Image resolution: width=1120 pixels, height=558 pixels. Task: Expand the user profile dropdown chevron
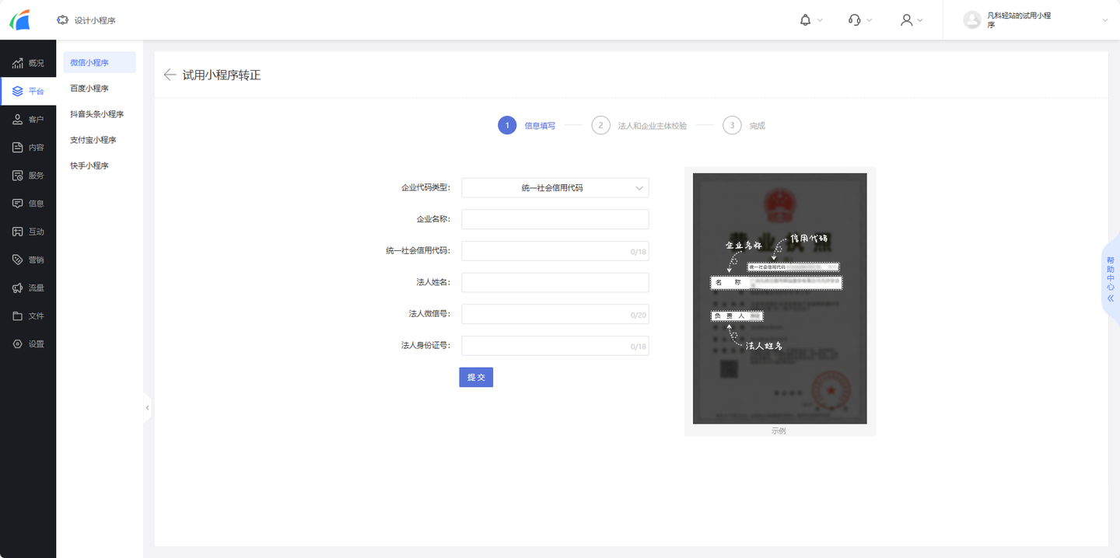919,19
